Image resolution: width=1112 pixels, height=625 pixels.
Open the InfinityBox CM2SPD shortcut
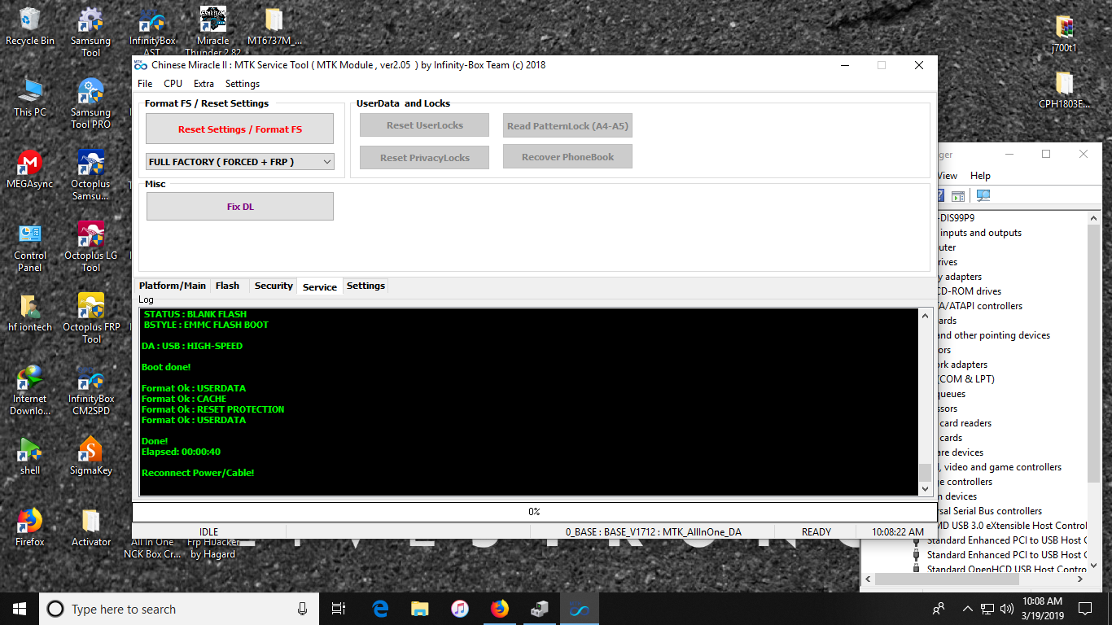tap(90, 391)
